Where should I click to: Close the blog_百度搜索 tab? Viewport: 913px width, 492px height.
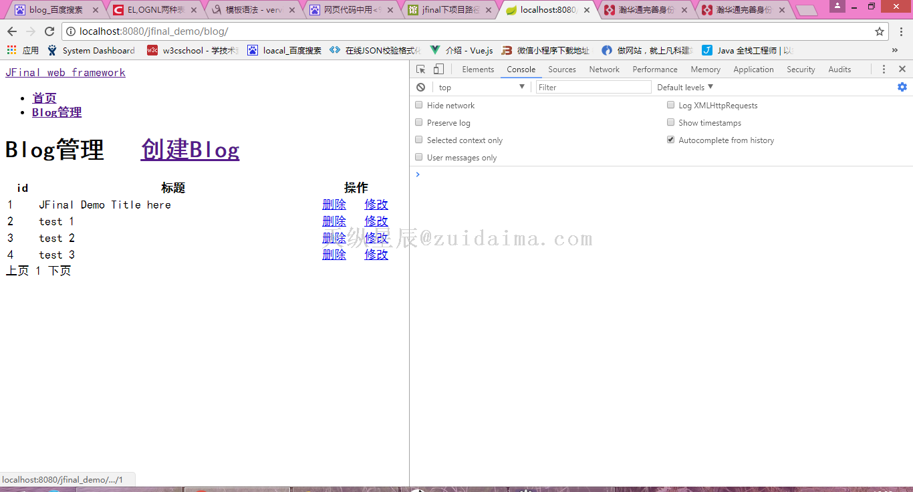click(x=96, y=10)
